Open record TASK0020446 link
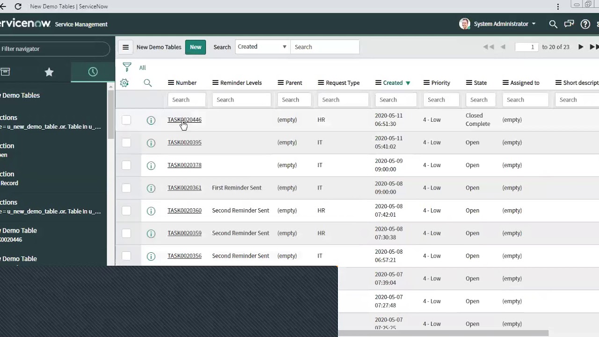Viewport: 599px width, 337px height. click(x=184, y=120)
